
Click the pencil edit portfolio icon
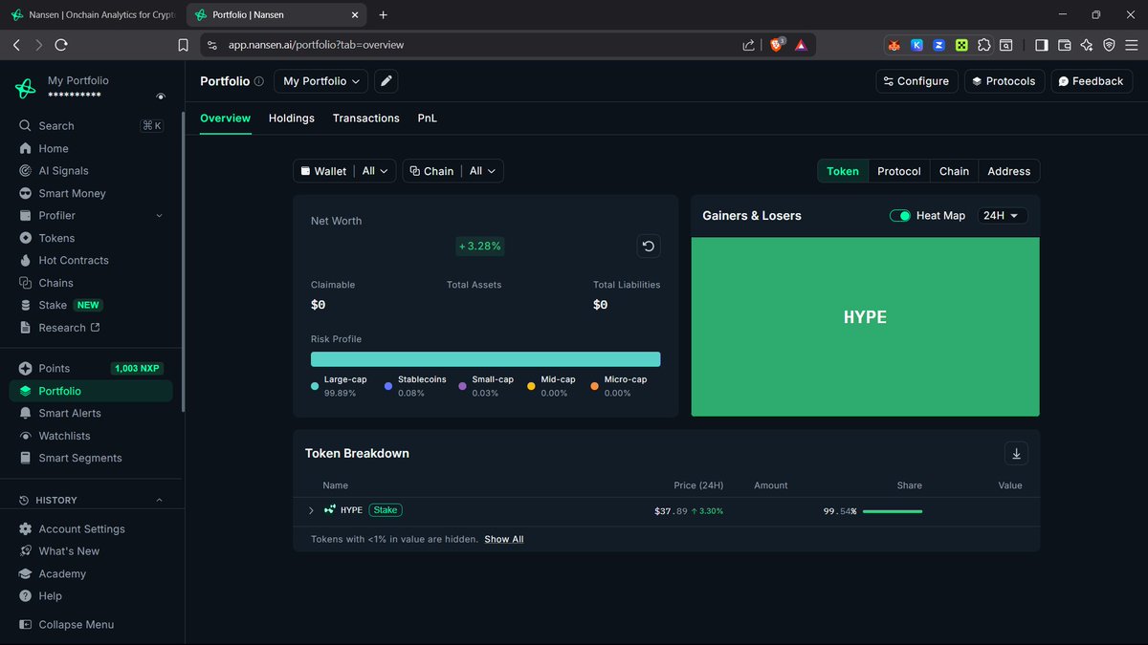(386, 81)
